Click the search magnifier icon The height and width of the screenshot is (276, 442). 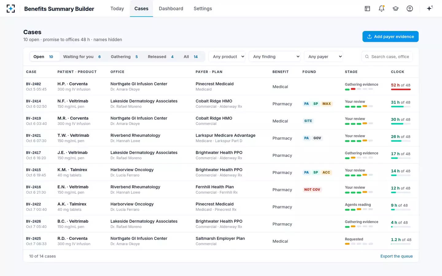pos(367,57)
